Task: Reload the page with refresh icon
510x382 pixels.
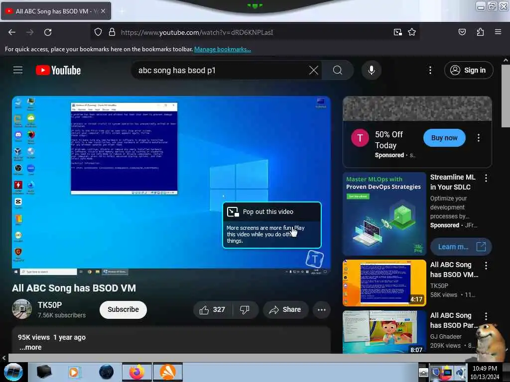Action: tap(48, 32)
